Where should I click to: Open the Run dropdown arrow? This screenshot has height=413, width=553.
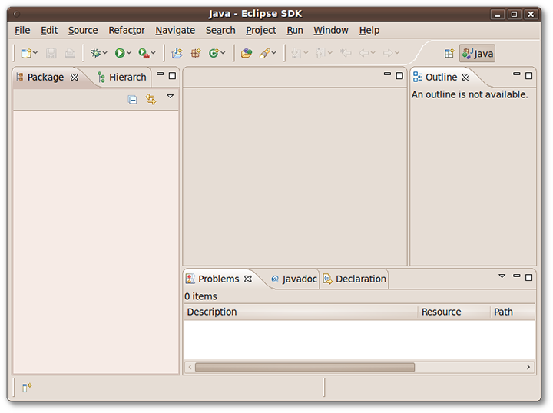pyautogui.click(x=129, y=53)
